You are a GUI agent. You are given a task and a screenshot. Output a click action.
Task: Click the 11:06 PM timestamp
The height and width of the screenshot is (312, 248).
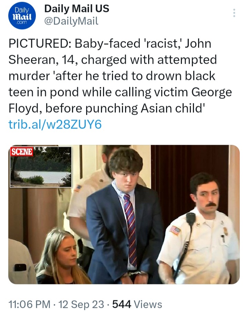tap(29, 304)
